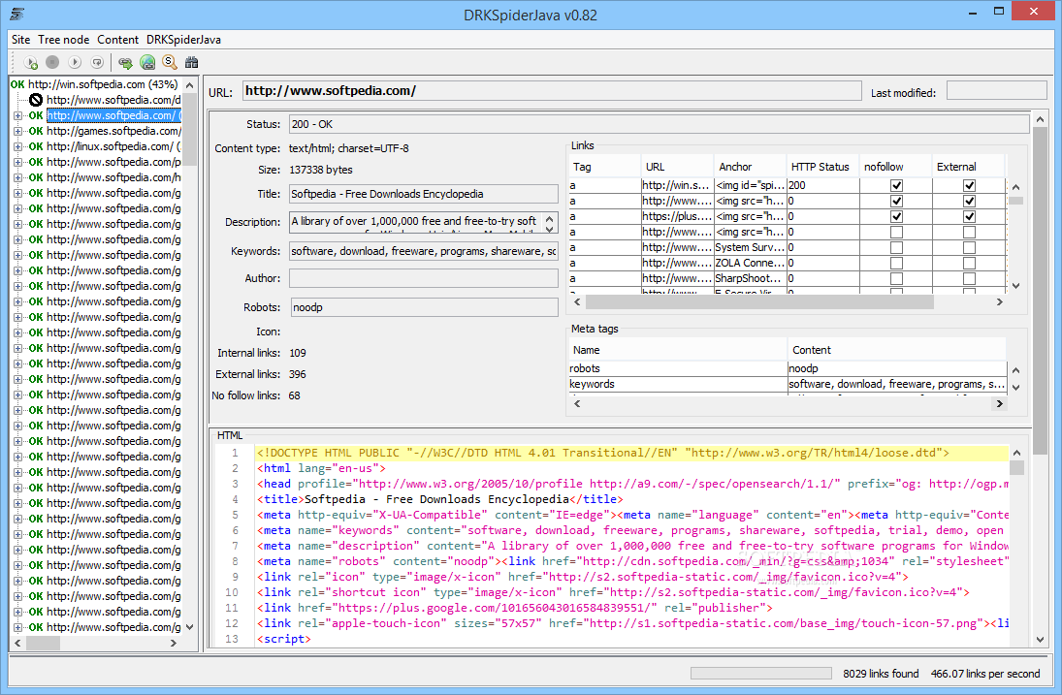Sort links by the HTTP Status column header
Image resolution: width=1062 pixels, height=695 pixels.
coord(822,167)
